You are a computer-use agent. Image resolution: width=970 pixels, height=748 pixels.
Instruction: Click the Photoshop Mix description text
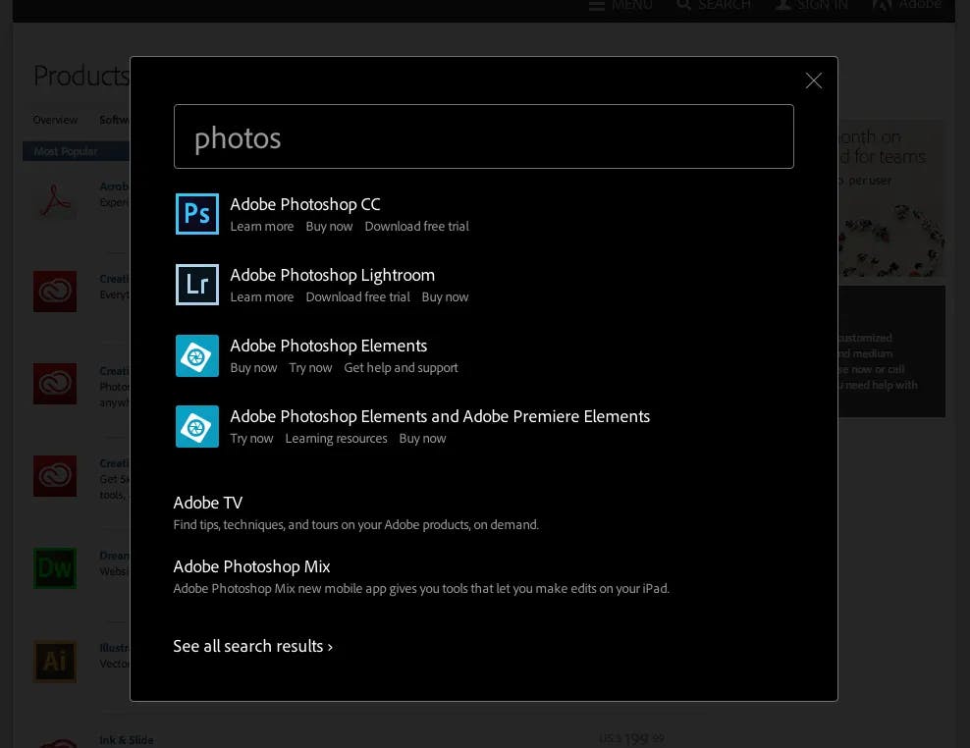421,588
